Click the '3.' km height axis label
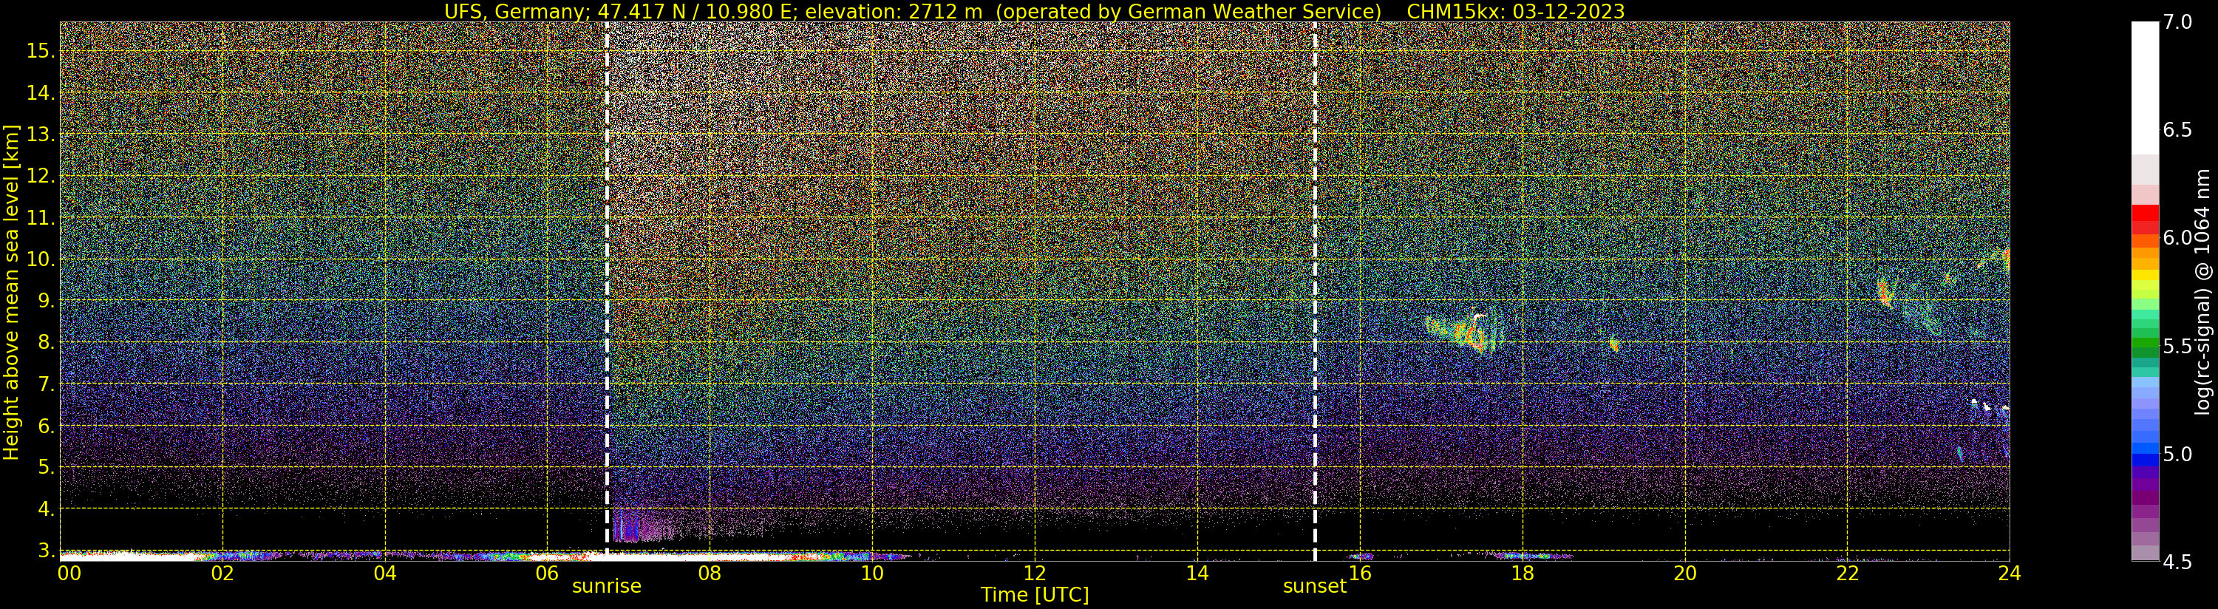This screenshot has height=609, width=2218. click(x=46, y=551)
